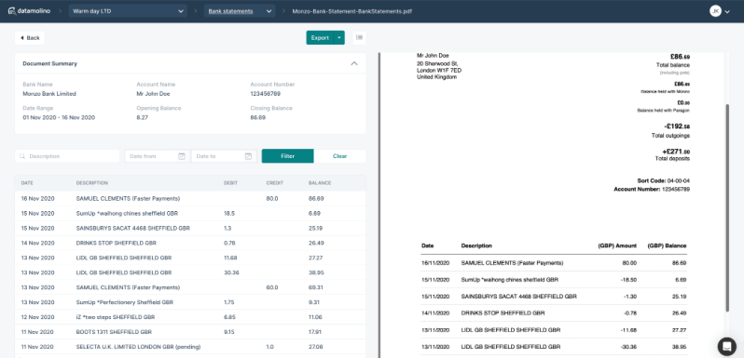Click the CREDIT column header
The width and height of the screenshot is (744, 358).
point(274,183)
